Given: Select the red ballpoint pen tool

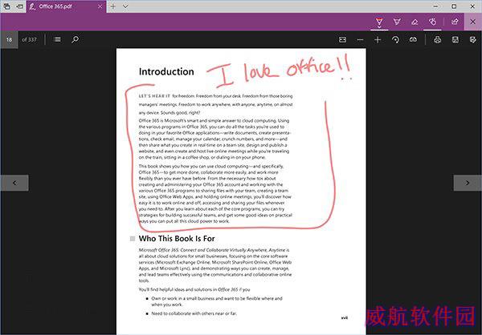Looking at the screenshot, I should point(379,22).
